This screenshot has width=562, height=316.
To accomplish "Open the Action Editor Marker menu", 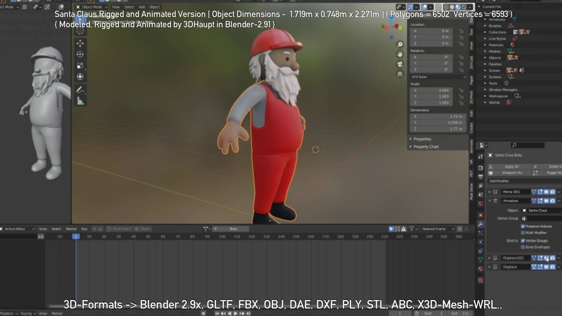I will coord(71,229).
